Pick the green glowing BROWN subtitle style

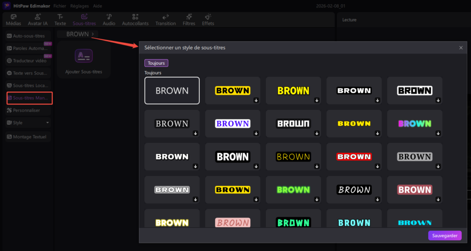[x=293, y=190]
